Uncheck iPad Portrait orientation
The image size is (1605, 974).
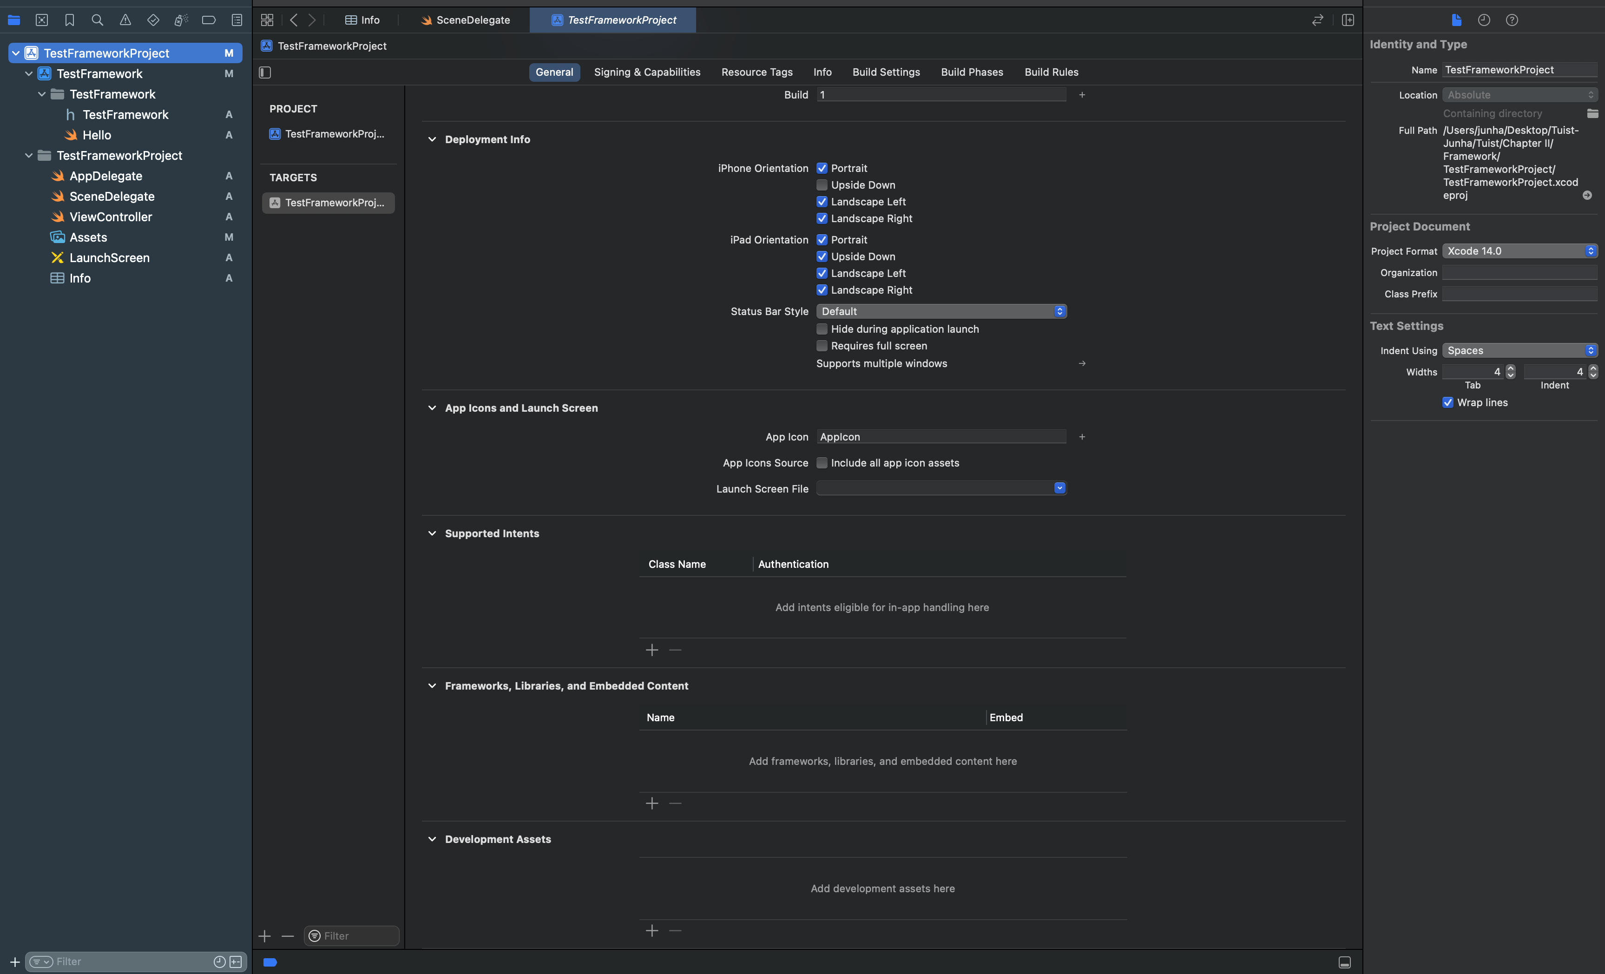click(x=822, y=240)
